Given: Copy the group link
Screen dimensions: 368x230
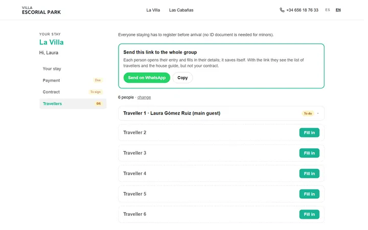Looking at the screenshot, I should pyautogui.click(x=182, y=78).
